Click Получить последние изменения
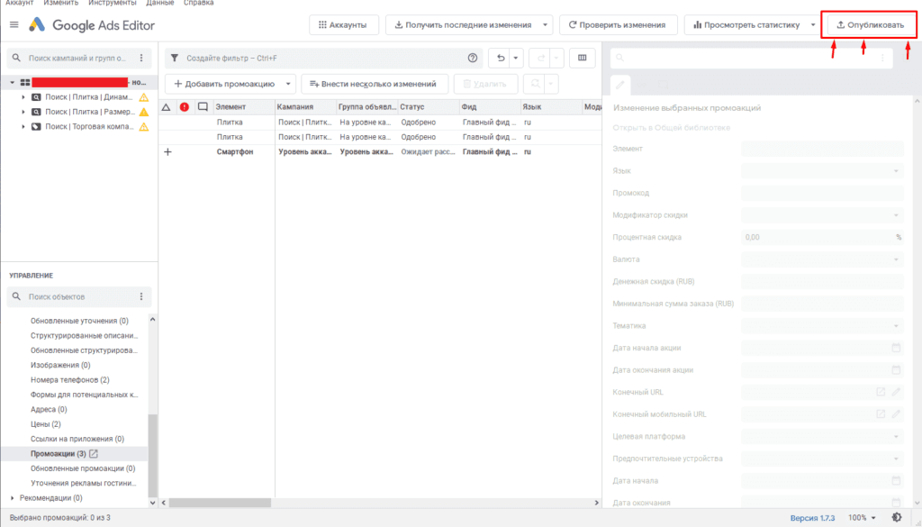This screenshot has height=527, width=922. click(x=463, y=25)
